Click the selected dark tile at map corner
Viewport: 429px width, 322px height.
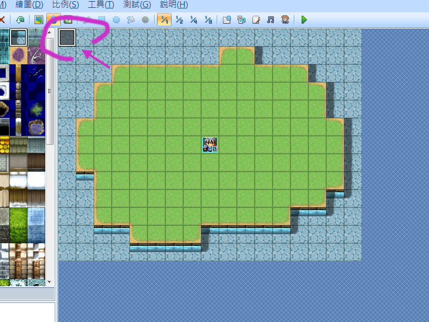[67, 37]
